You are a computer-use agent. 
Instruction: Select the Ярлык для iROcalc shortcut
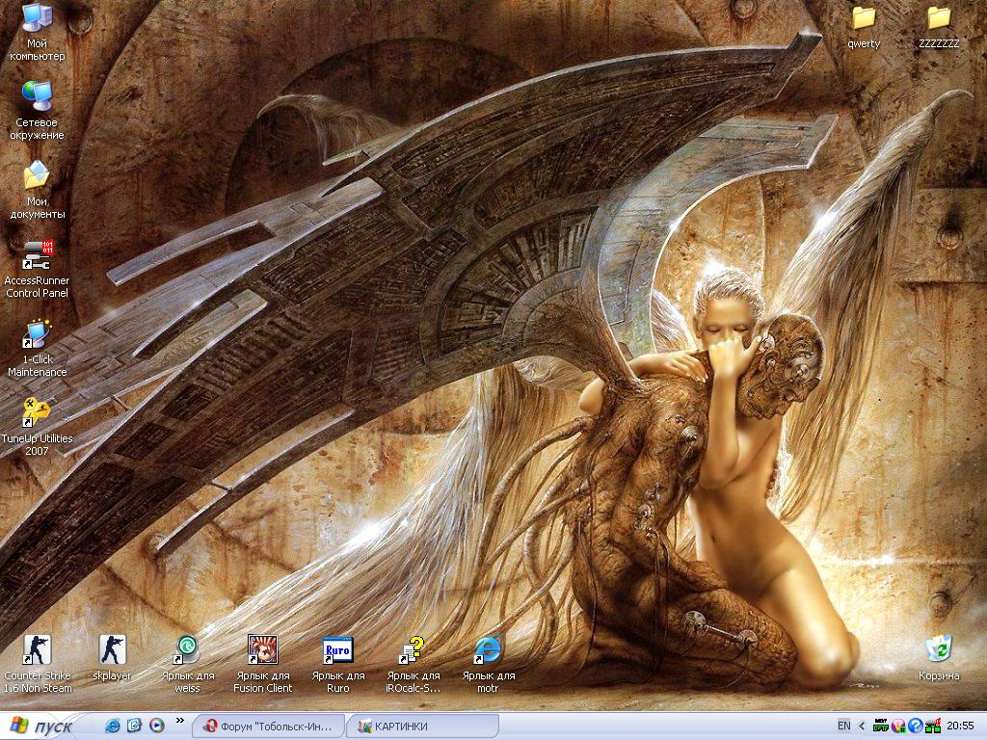(413, 664)
